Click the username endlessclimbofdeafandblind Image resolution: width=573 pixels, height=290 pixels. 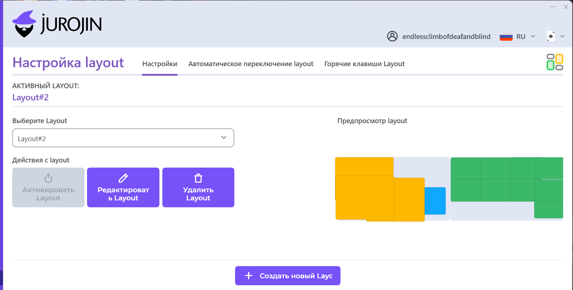pyautogui.click(x=446, y=36)
